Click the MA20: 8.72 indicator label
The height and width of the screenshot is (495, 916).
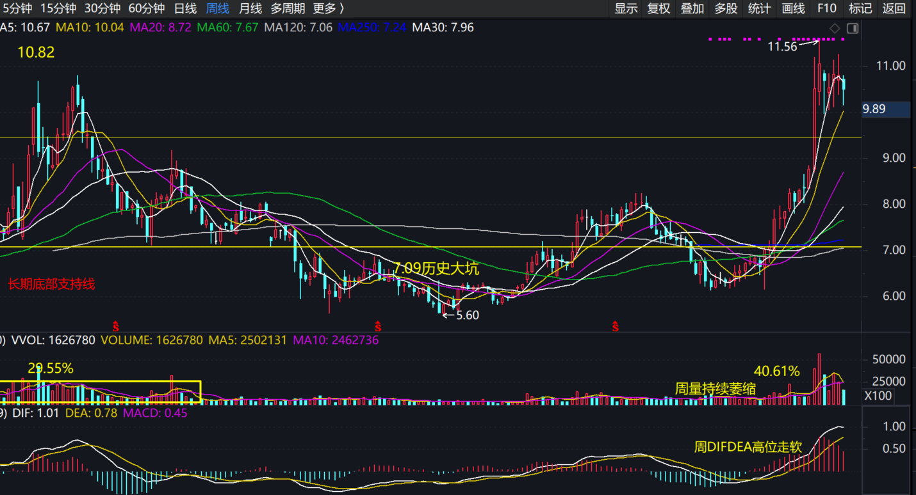160,27
